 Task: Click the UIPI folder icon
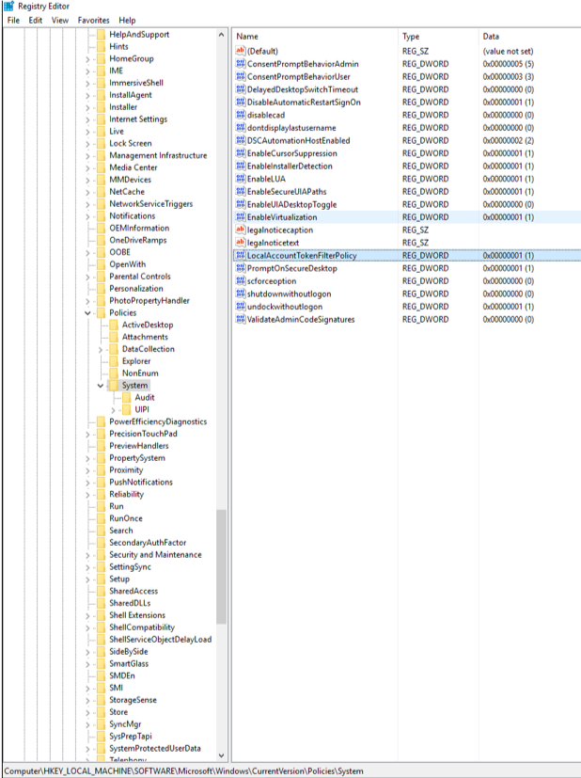coord(126,409)
